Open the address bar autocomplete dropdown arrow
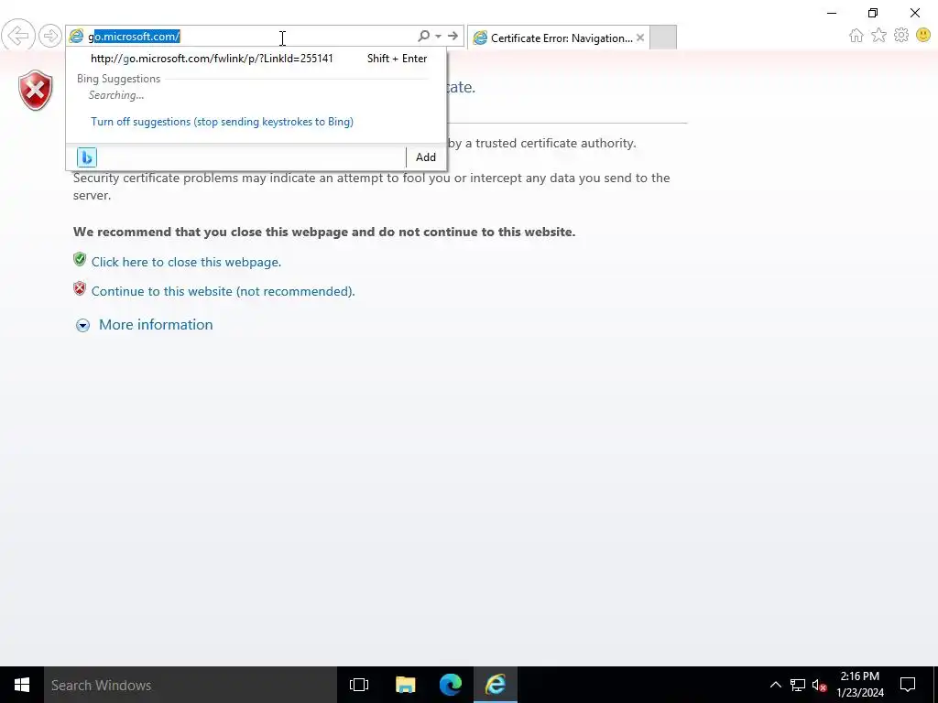Screen dimensions: 938x703 coord(439,36)
